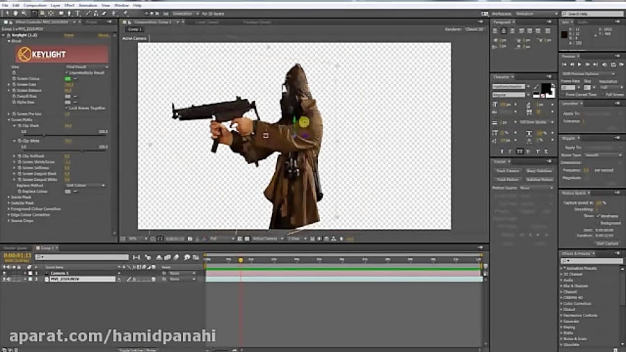The height and width of the screenshot is (352, 626).
Task: Play the preview in Preview panel
Action: click(579, 64)
